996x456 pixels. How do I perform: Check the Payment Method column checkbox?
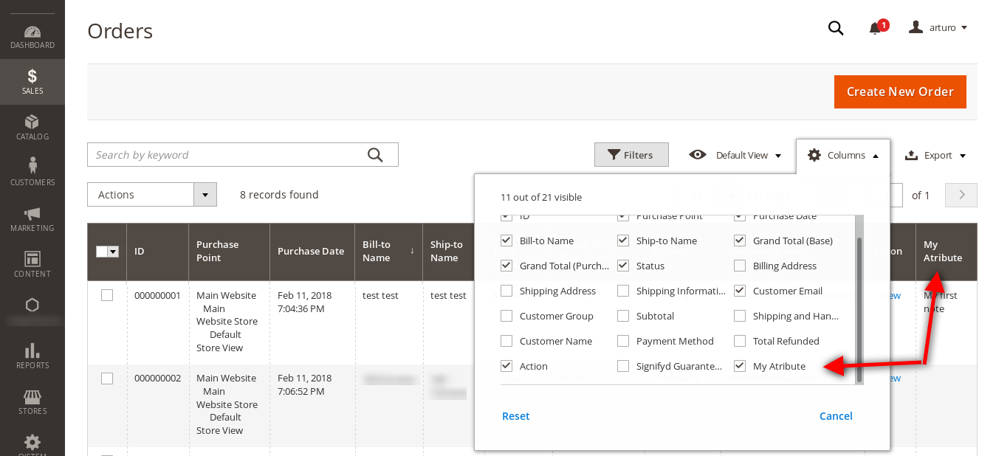click(623, 341)
